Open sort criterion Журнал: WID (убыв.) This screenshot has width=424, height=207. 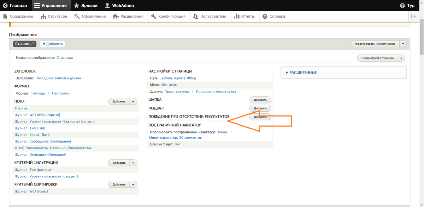click(31, 191)
